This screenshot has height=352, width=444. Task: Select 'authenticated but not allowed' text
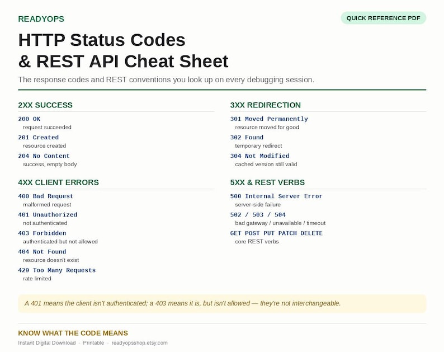pyautogui.click(x=60, y=241)
